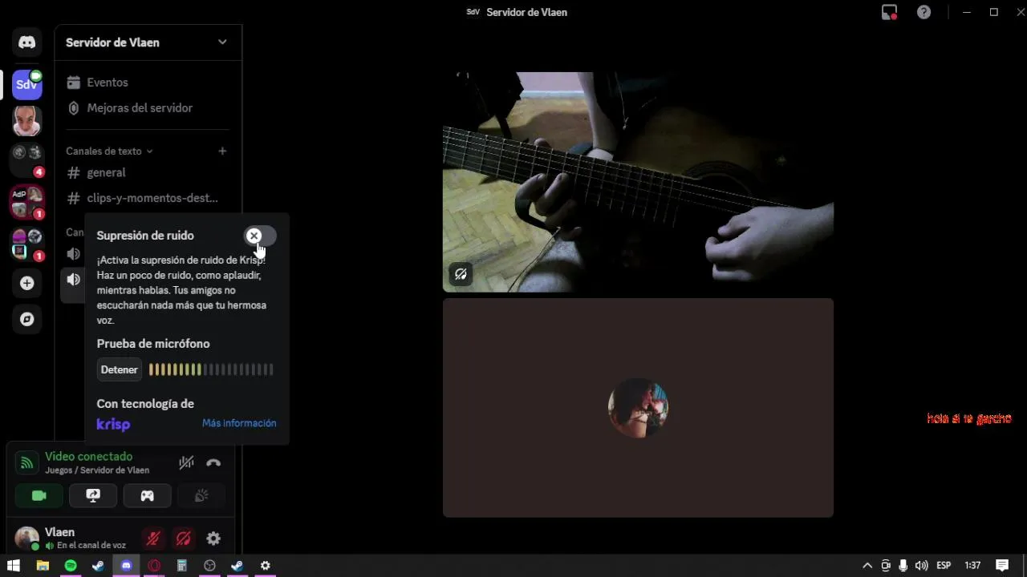Click Vlaen user avatar
The width and height of the screenshot is (1027, 577).
27,539
